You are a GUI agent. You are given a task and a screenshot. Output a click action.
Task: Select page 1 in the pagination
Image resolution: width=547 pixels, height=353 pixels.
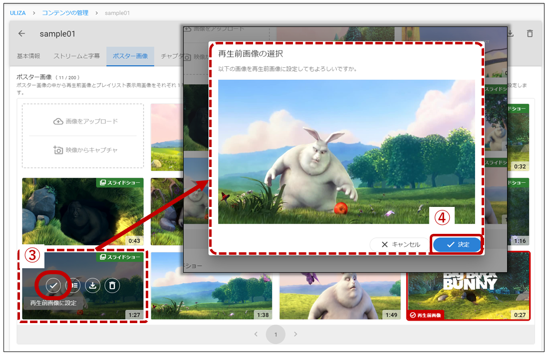coord(275,335)
